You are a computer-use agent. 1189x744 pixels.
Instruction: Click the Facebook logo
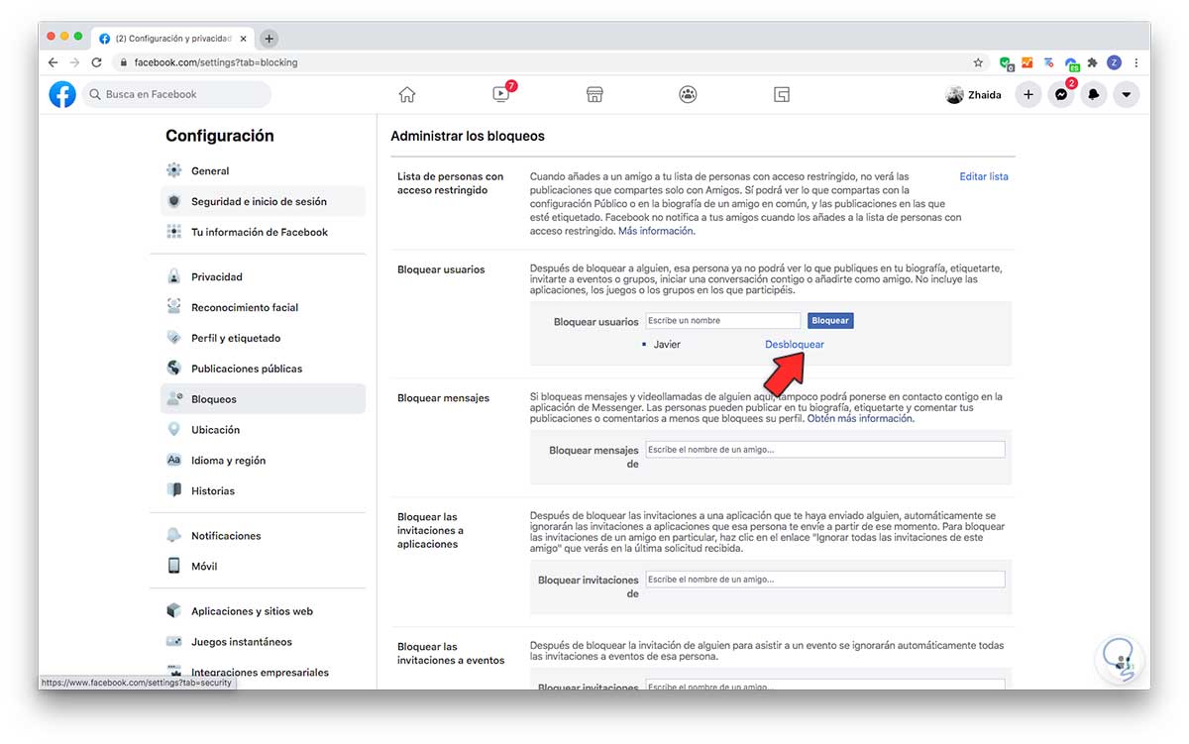61,94
